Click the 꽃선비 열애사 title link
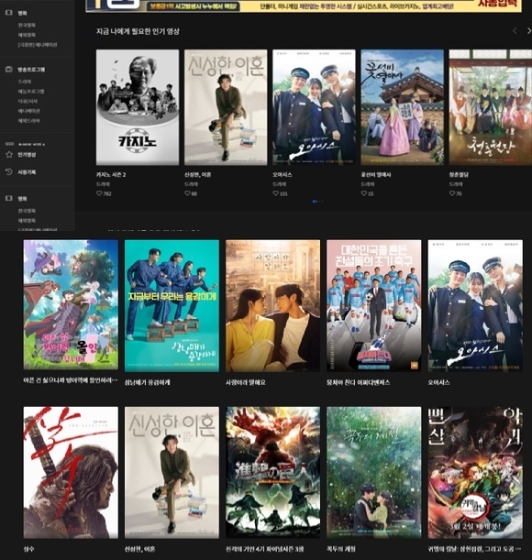The image size is (532, 560). [376, 175]
